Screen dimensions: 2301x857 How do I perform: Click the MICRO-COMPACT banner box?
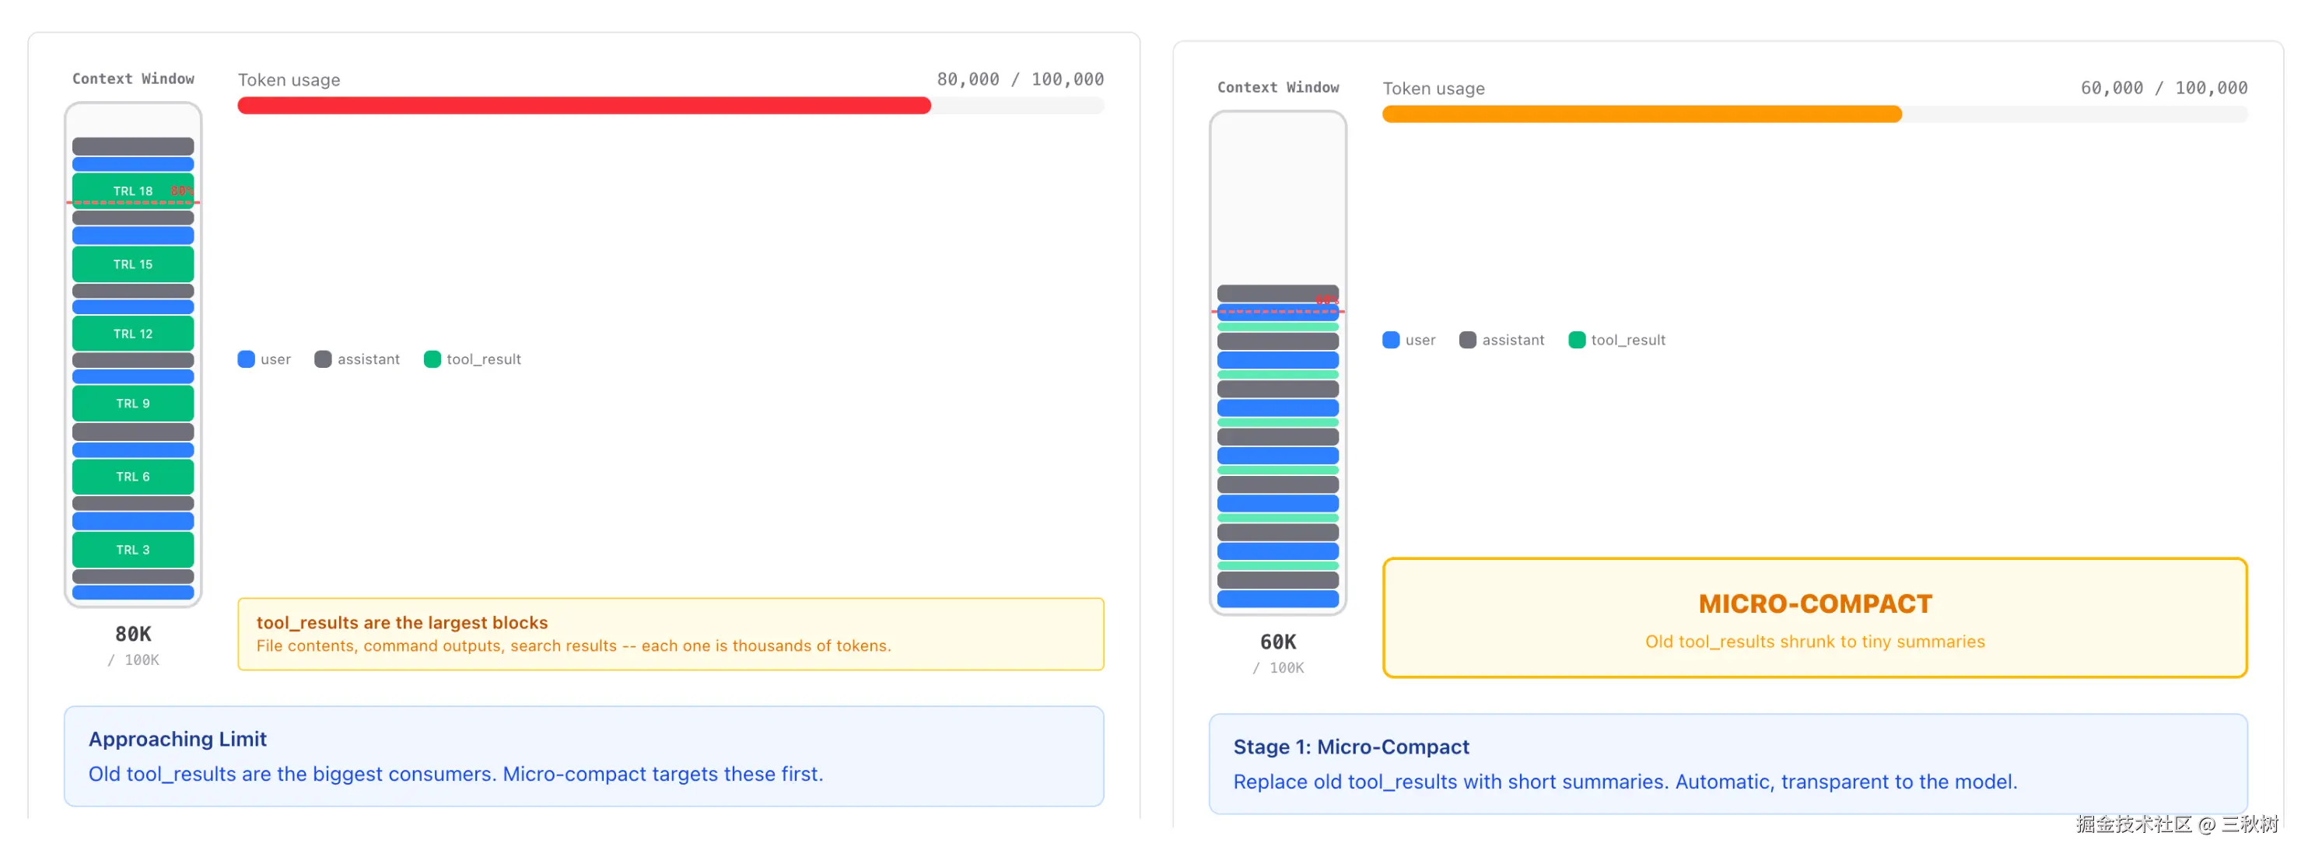[x=1814, y=617]
